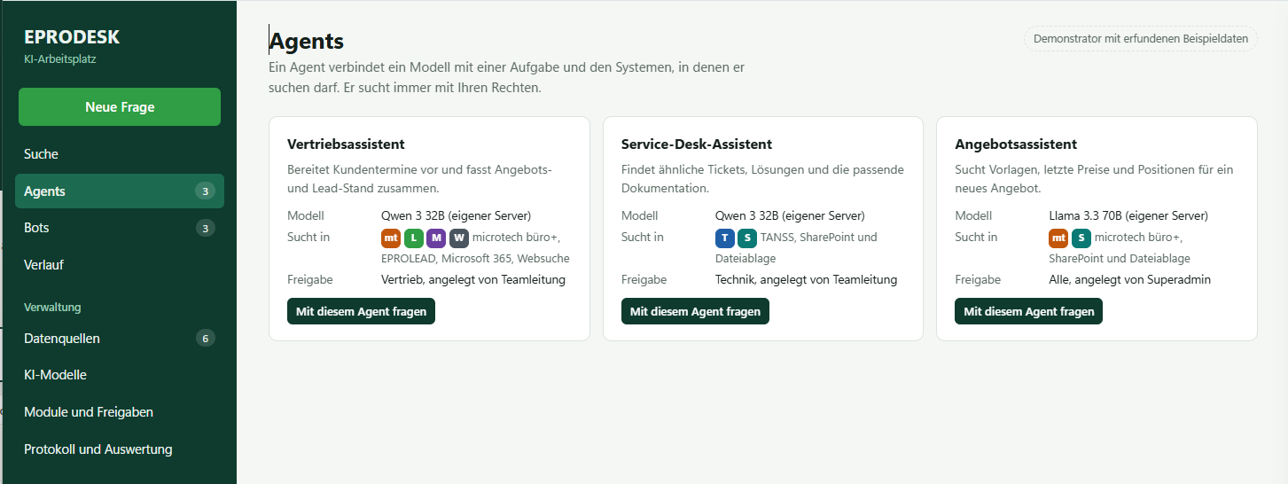This screenshot has height=484, width=1288.
Task: Open Bots in the sidebar
Action: click(x=120, y=228)
